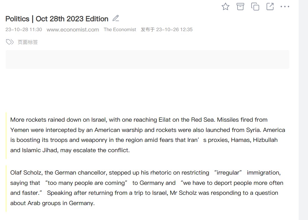Click The Economist source name
The image size is (308, 220).
[x=120, y=30]
